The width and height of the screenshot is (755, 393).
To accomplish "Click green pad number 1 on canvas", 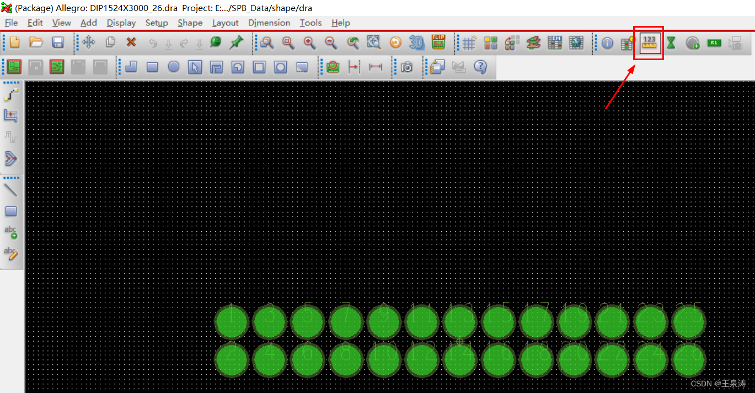I will (232, 322).
